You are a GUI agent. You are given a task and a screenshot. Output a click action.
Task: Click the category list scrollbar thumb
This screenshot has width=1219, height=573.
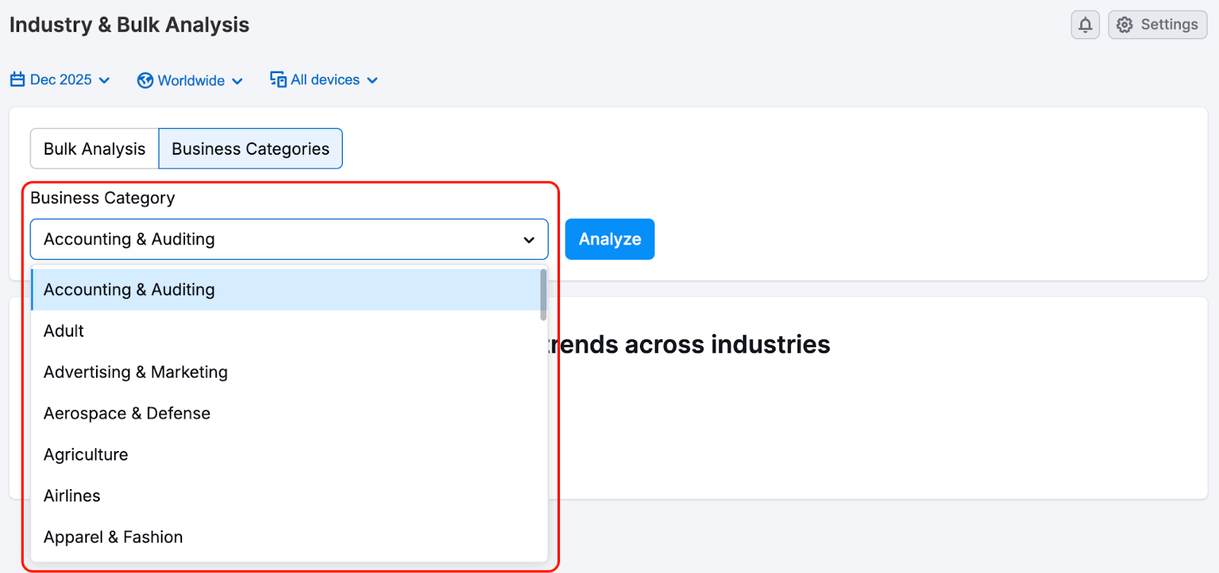tap(543, 295)
